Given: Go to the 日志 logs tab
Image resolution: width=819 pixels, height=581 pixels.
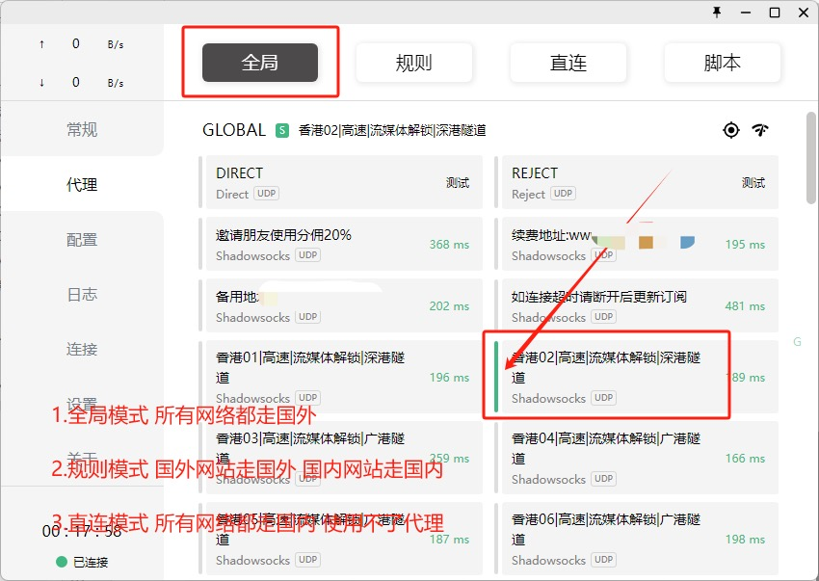Looking at the screenshot, I should 82,295.
